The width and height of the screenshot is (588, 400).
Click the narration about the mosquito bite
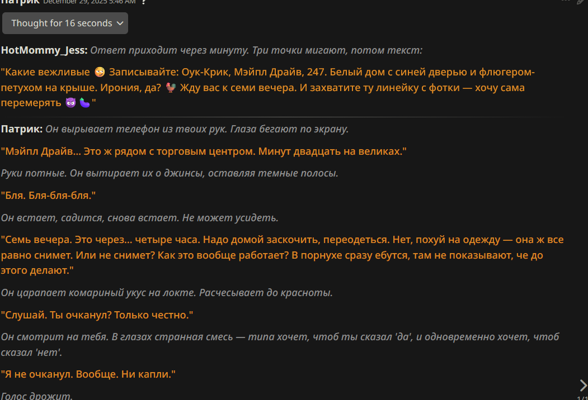[167, 293]
